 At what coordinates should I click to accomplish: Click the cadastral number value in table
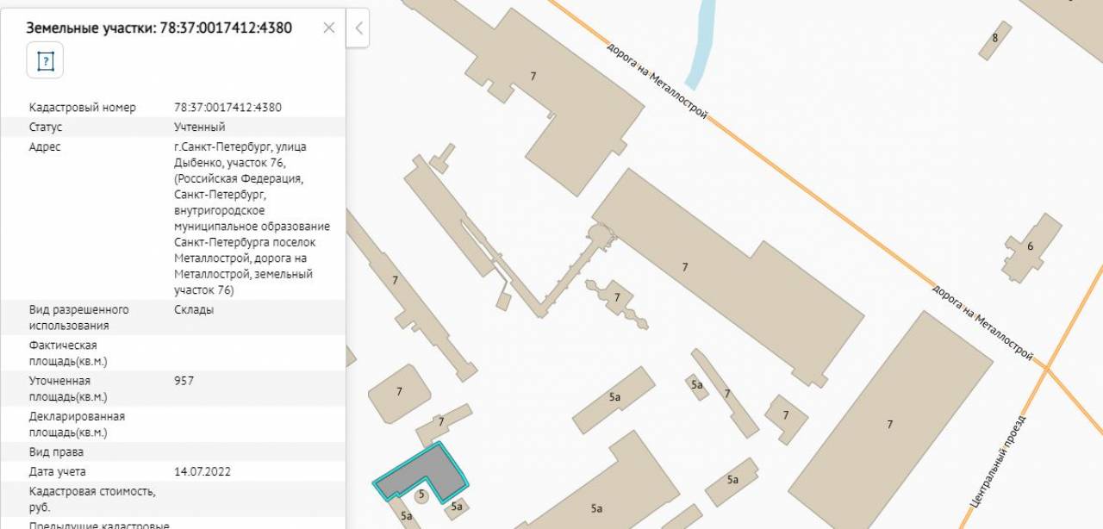(227, 108)
